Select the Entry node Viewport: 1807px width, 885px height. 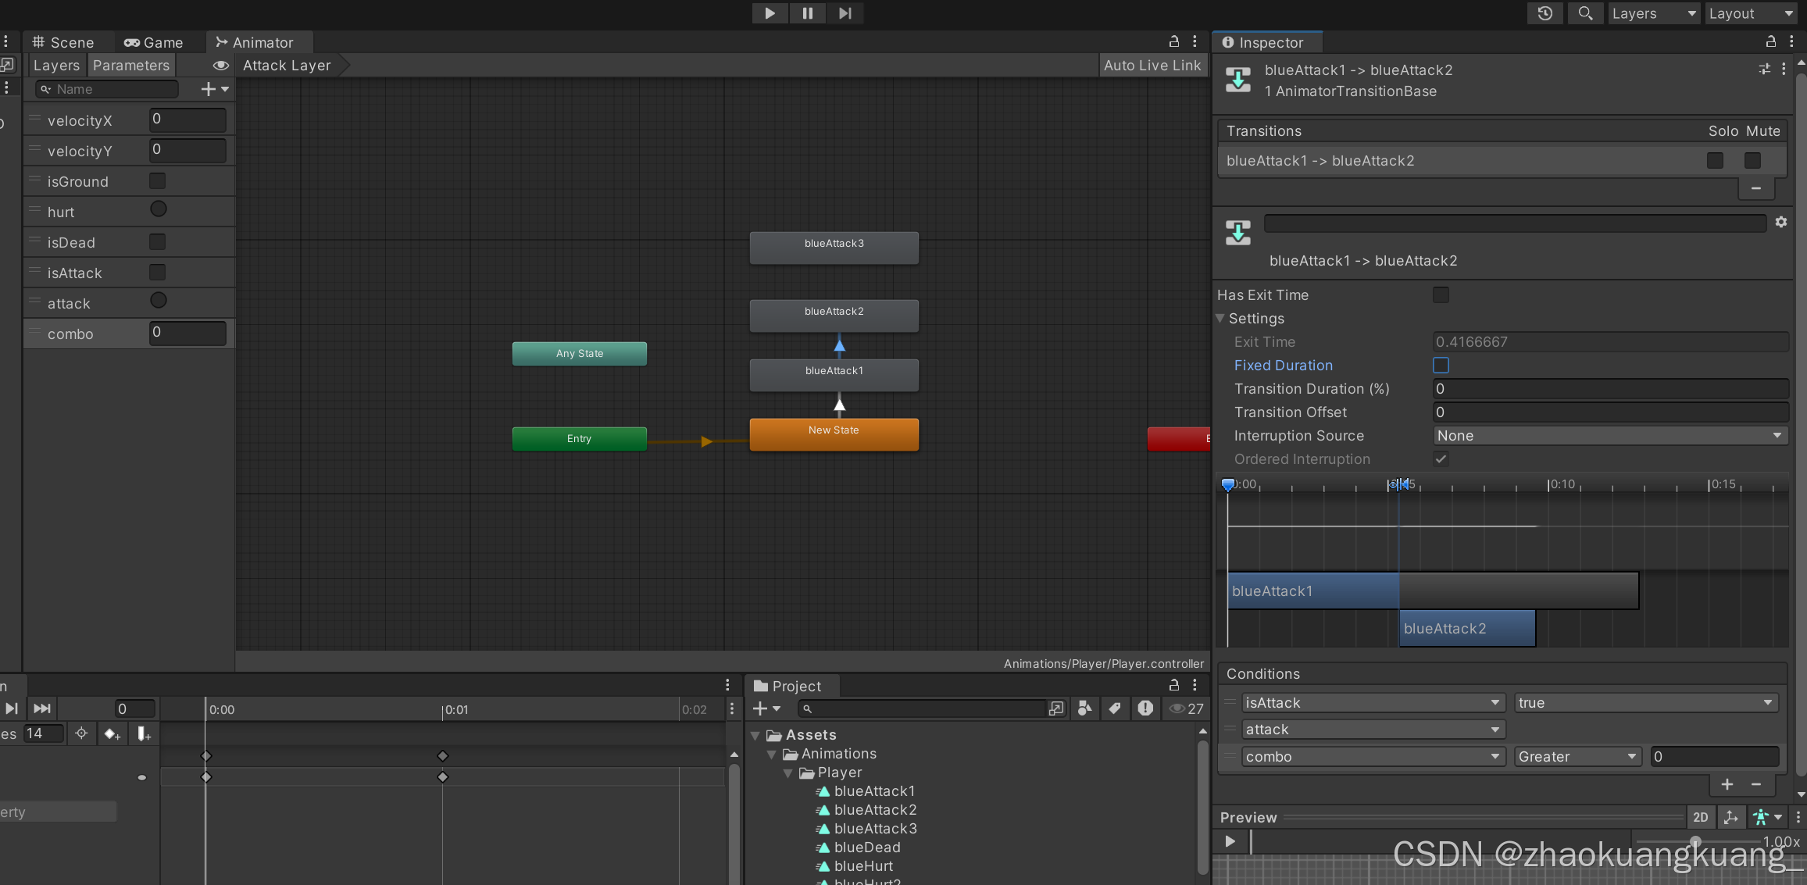(579, 438)
